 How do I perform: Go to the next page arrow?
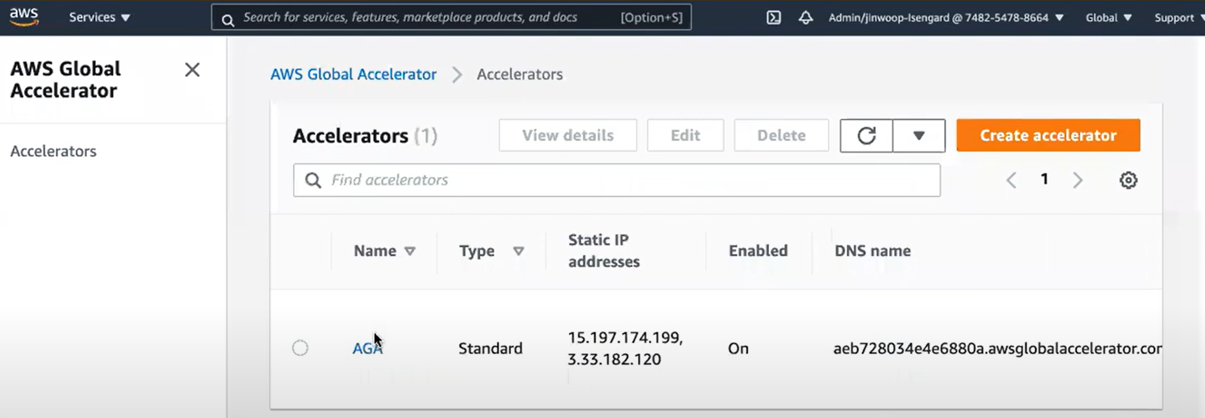[1077, 180]
